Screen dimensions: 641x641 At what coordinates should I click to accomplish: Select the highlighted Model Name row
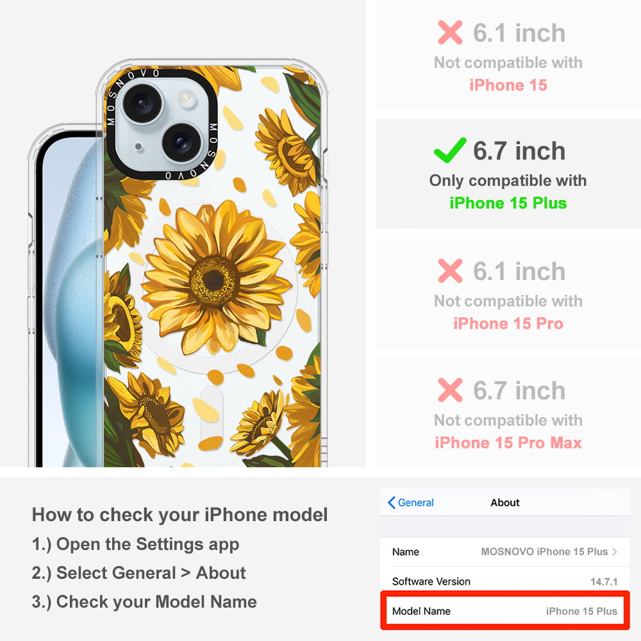[x=505, y=611]
